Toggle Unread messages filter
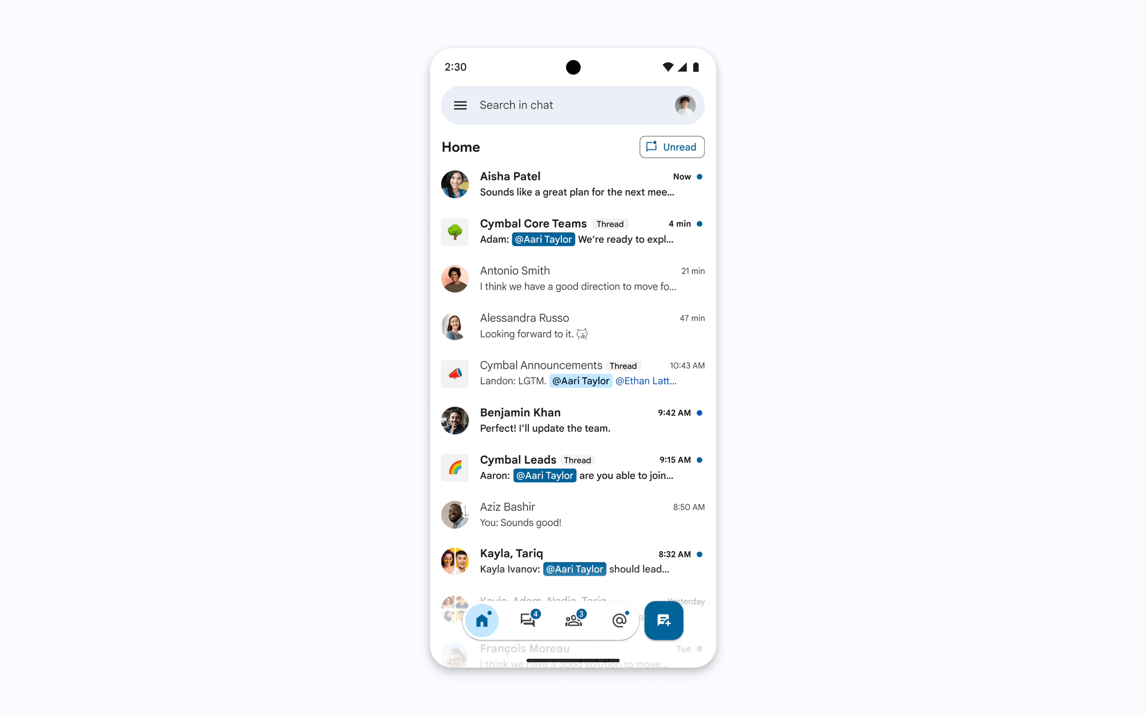The image size is (1146, 716). click(x=671, y=147)
